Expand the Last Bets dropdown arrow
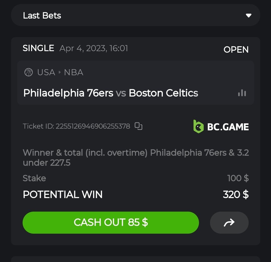The image size is (271, 262). point(248,16)
